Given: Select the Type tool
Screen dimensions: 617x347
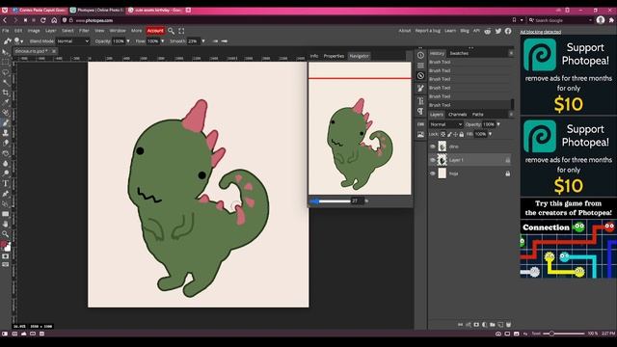Looking at the screenshot, I should coord(5,184).
